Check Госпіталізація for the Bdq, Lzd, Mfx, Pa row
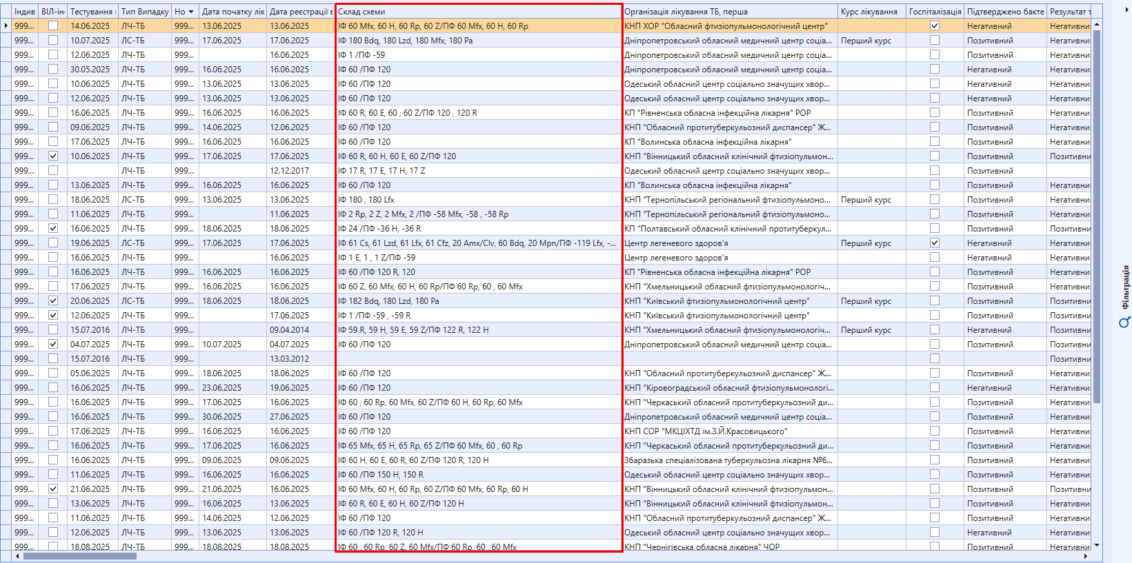The height and width of the screenshot is (563, 1132). click(x=934, y=41)
